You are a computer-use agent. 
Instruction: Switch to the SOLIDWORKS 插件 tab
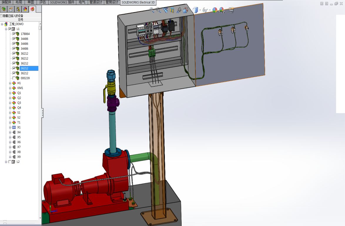click(62, 2)
